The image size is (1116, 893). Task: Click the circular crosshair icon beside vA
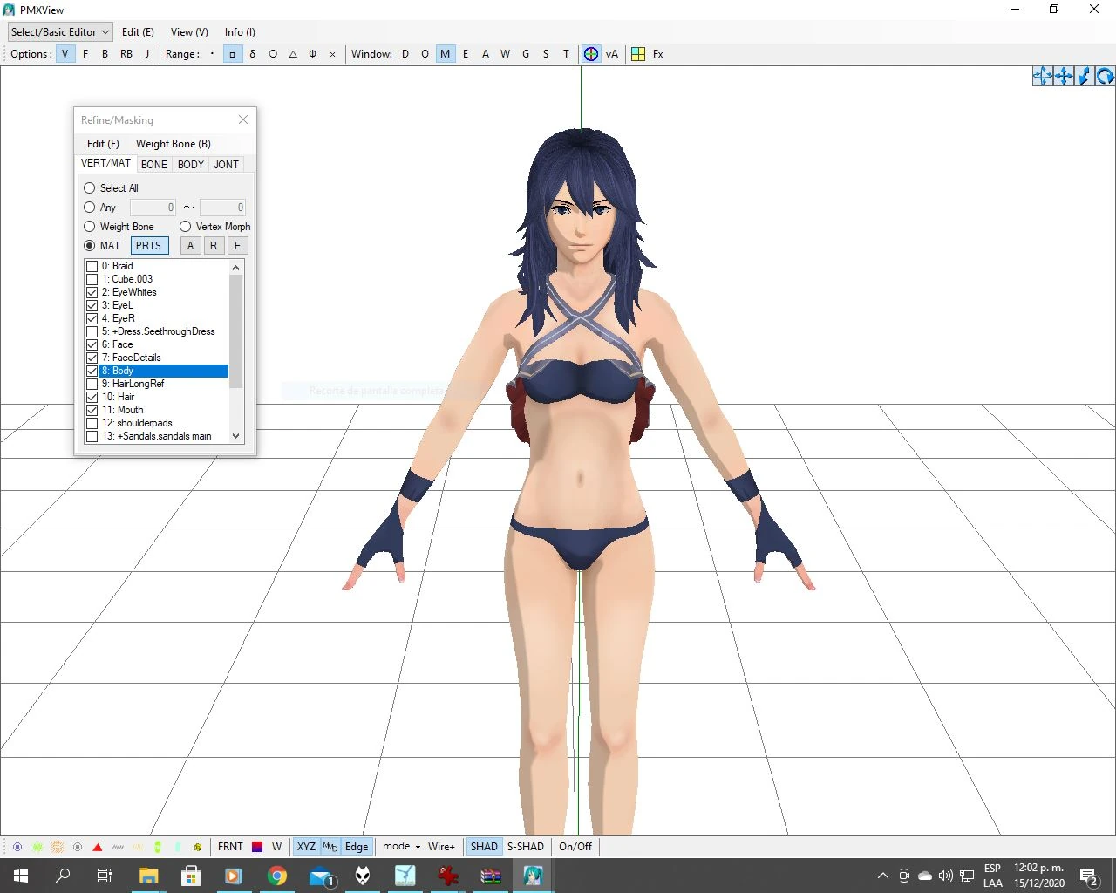(591, 54)
